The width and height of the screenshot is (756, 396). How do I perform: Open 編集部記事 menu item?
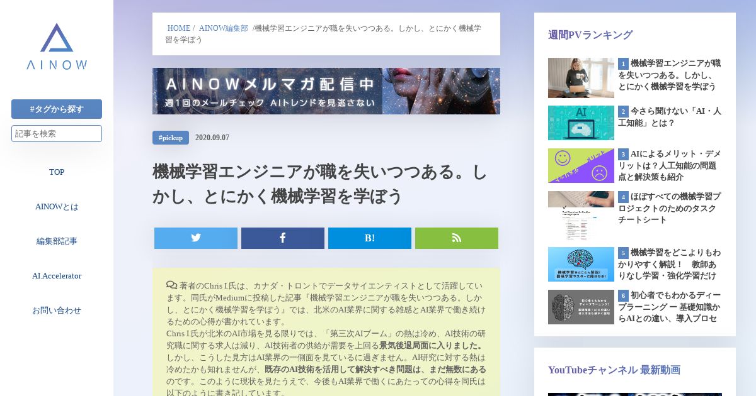(57, 241)
